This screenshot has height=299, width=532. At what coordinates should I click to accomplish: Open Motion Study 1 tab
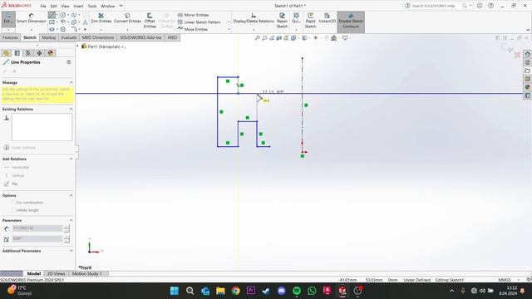tap(86, 273)
